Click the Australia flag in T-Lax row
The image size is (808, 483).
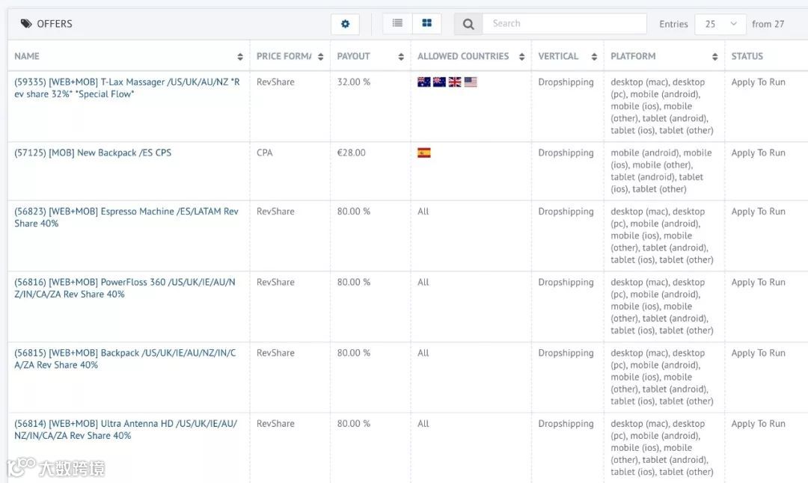coord(423,82)
